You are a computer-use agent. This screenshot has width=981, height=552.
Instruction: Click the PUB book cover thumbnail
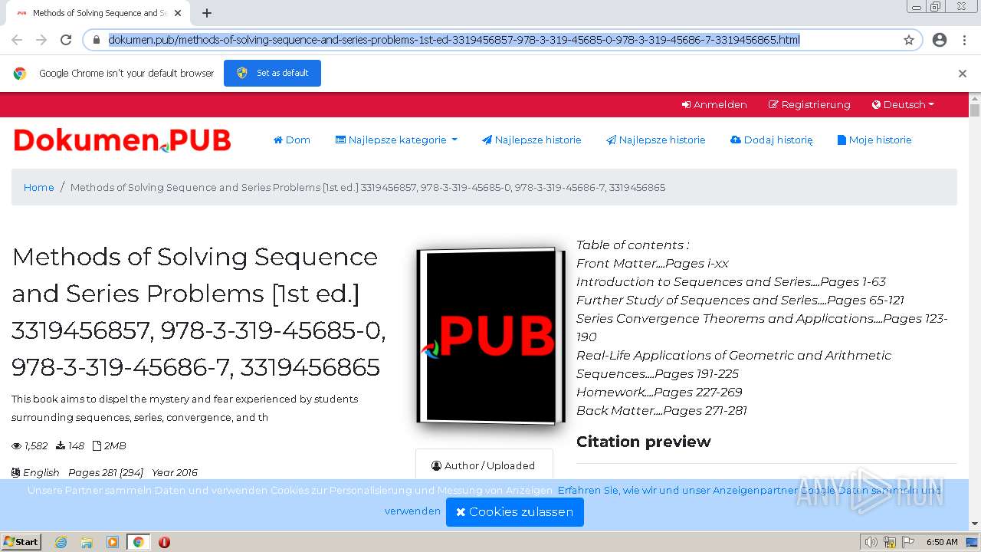click(x=490, y=336)
